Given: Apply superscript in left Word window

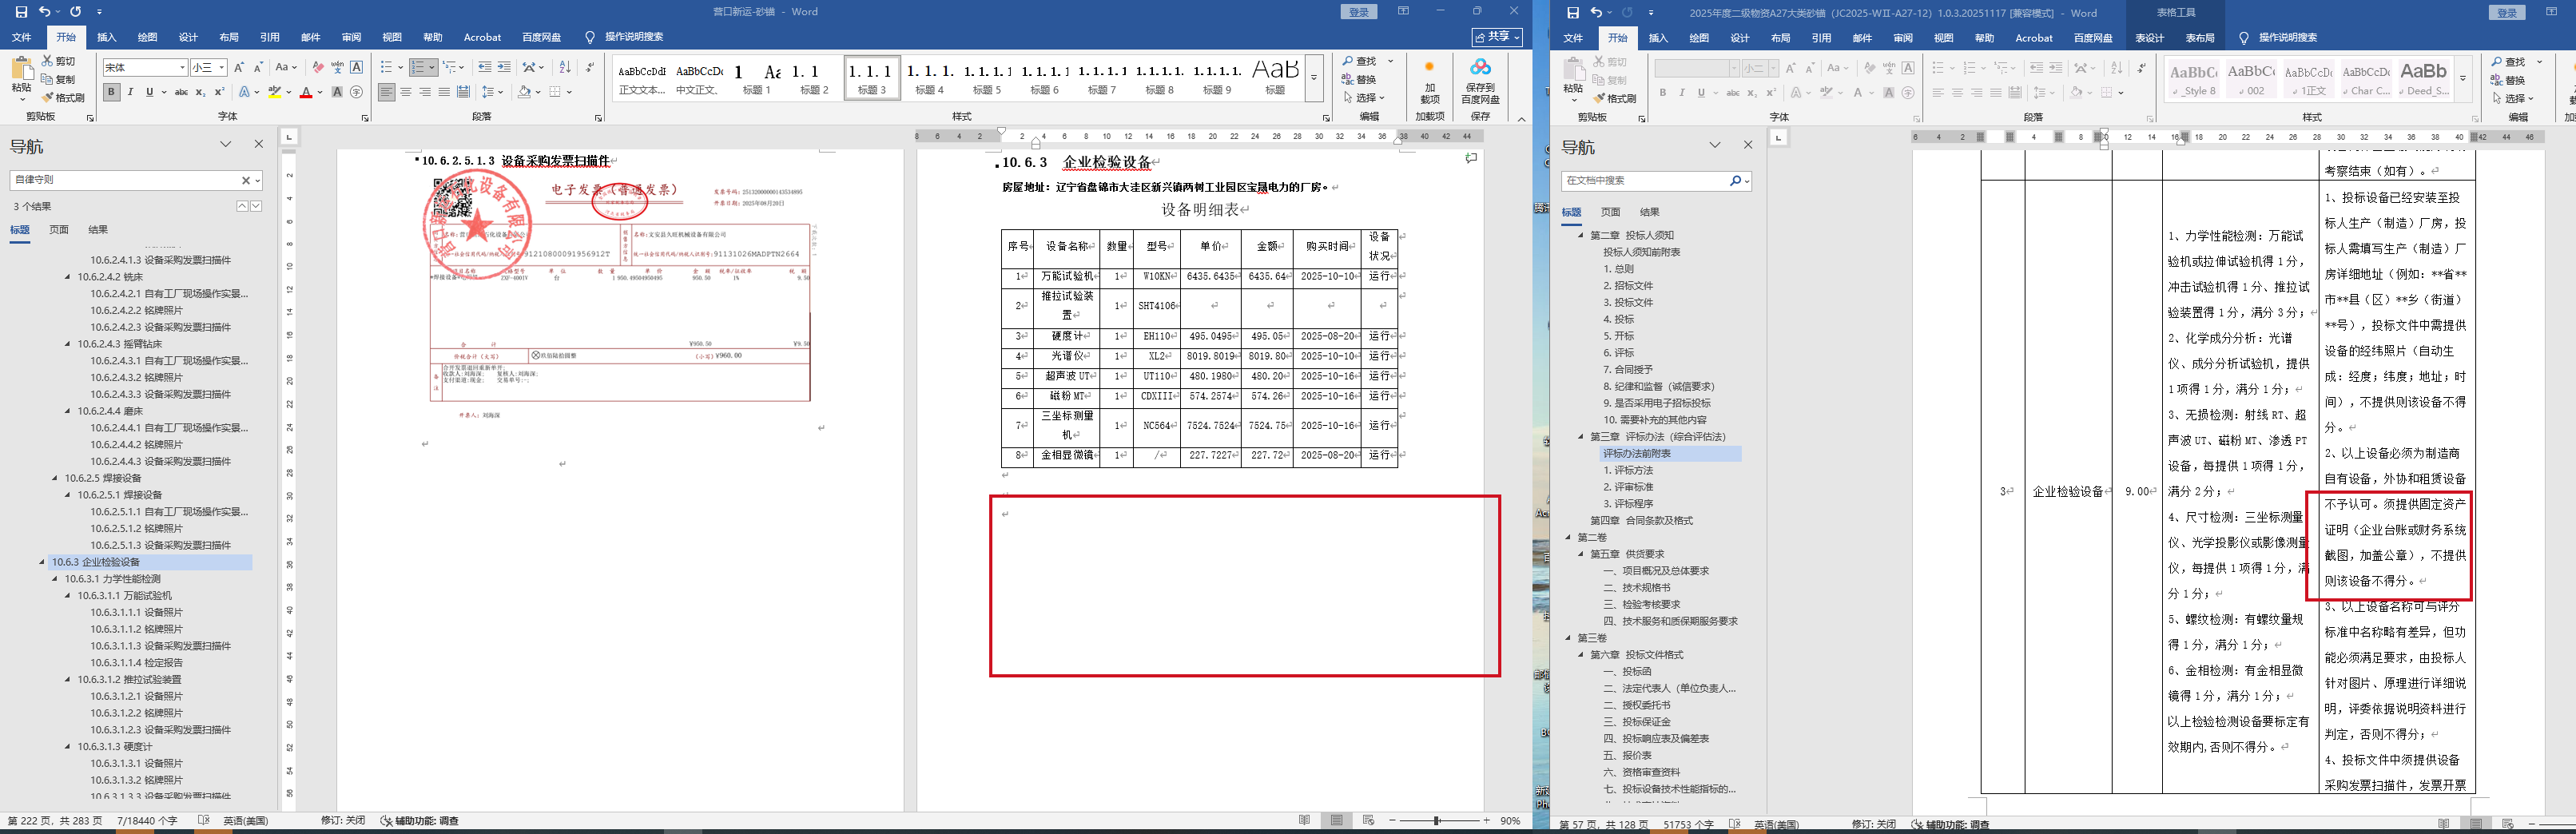Looking at the screenshot, I should coord(218,92).
